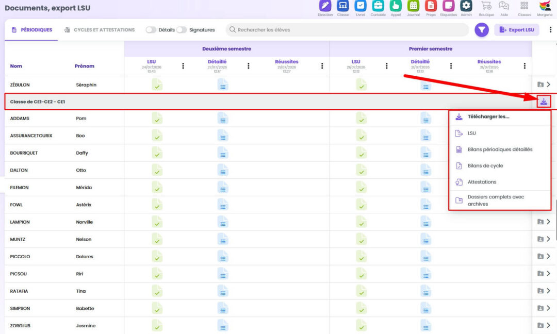The height and width of the screenshot is (334, 557).
Task: Open options for second semester Réussites column
Action: click(x=322, y=66)
